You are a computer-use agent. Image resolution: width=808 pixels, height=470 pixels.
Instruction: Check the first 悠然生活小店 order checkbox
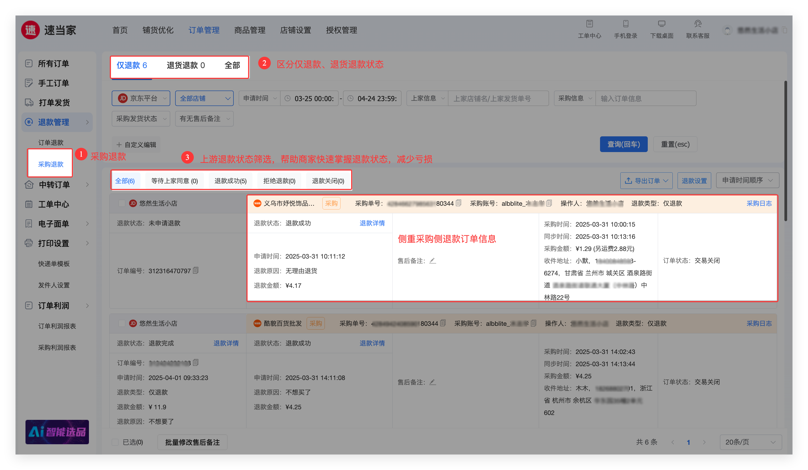point(121,203)
